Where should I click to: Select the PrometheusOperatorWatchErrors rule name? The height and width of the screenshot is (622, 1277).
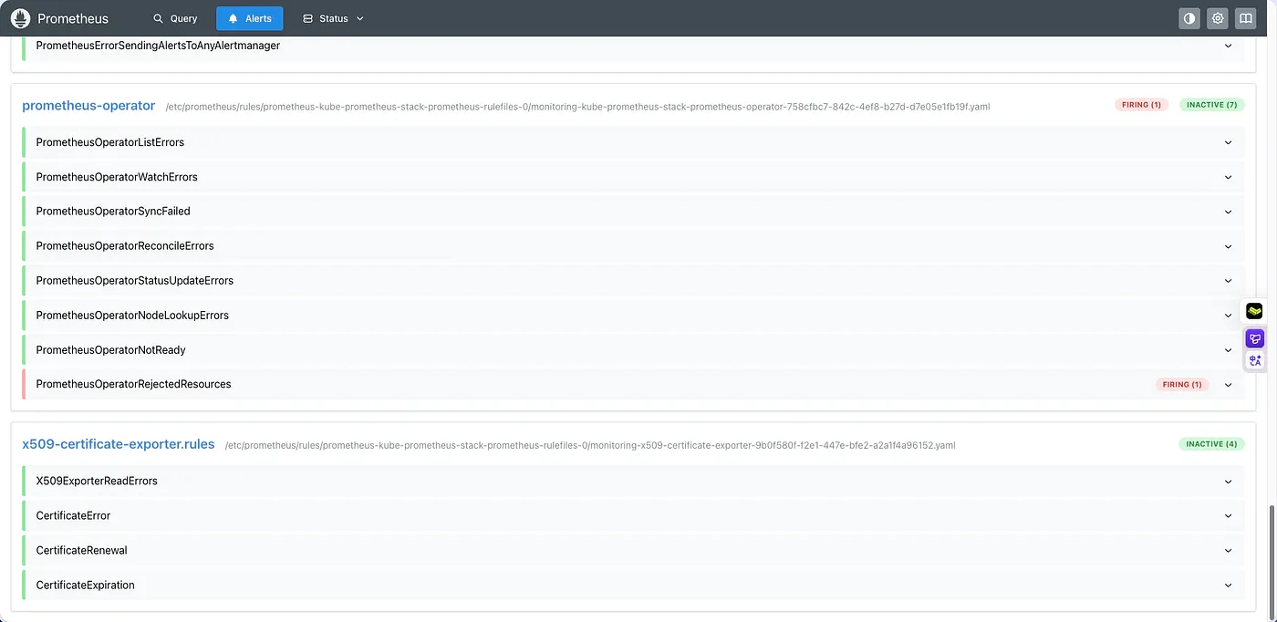click(117, 177)
